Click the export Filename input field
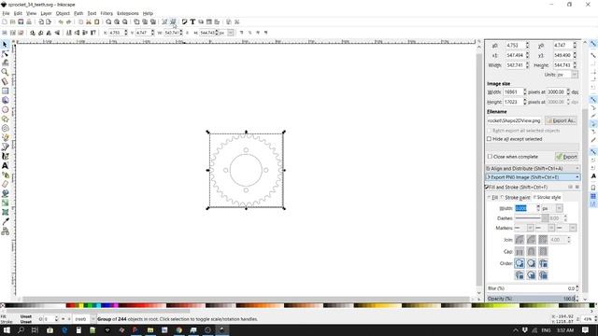Screen dimensions: 598x336 515,120
